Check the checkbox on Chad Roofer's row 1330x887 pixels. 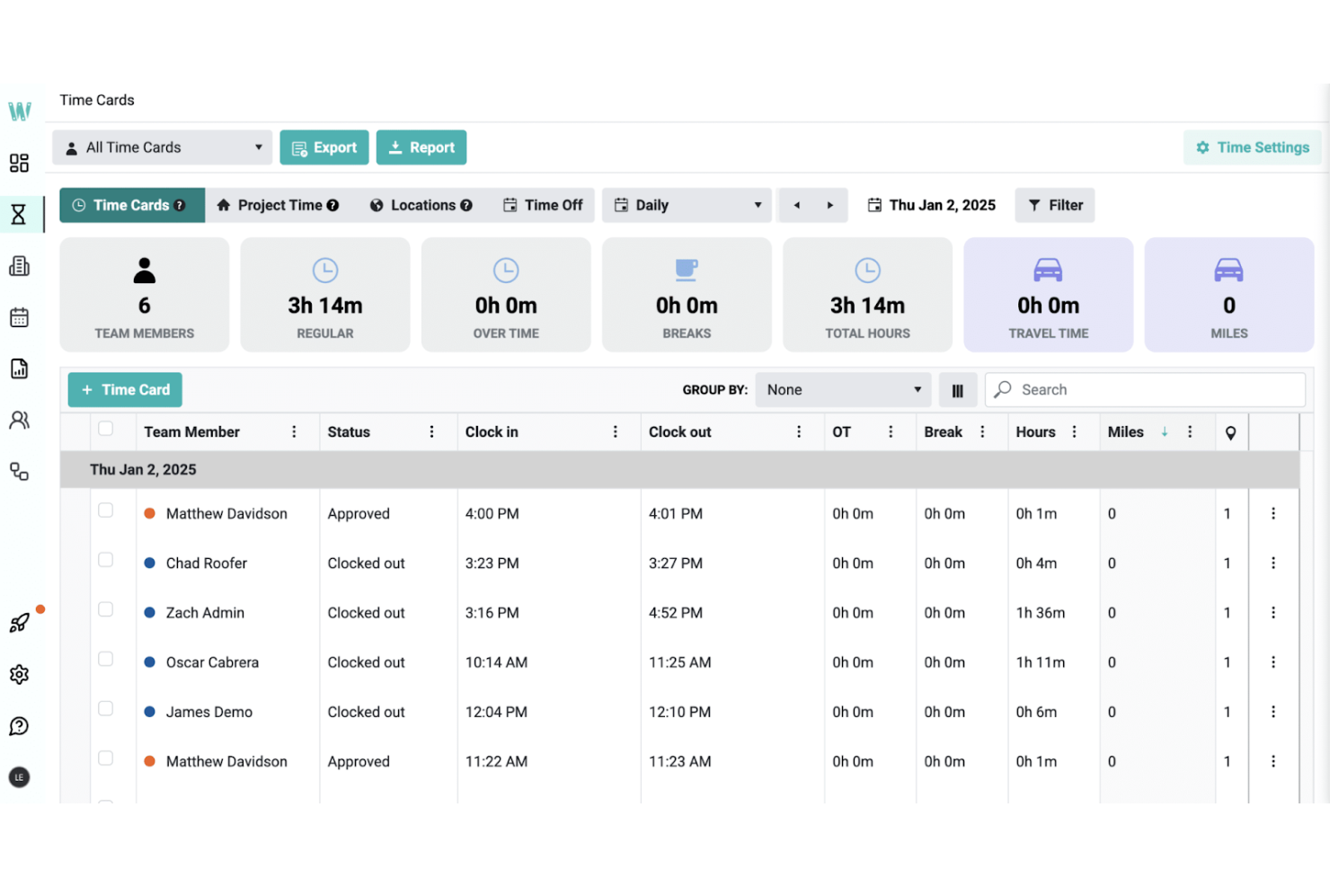pos(105,559)
